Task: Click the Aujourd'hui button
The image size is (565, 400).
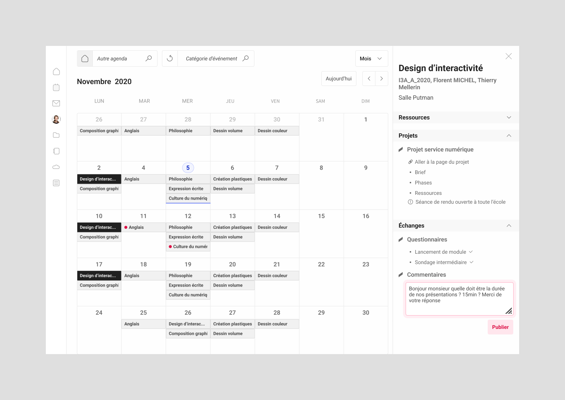Action: 339,79
